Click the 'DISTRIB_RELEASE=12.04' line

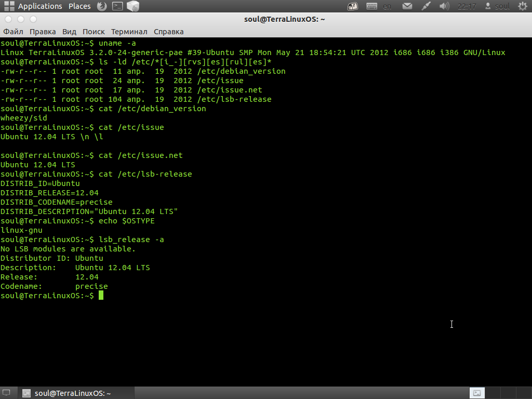pos(49,193)
